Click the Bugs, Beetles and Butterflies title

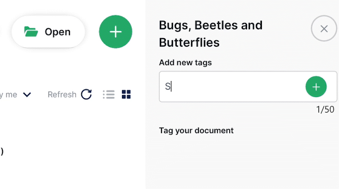tap(211, 34)
